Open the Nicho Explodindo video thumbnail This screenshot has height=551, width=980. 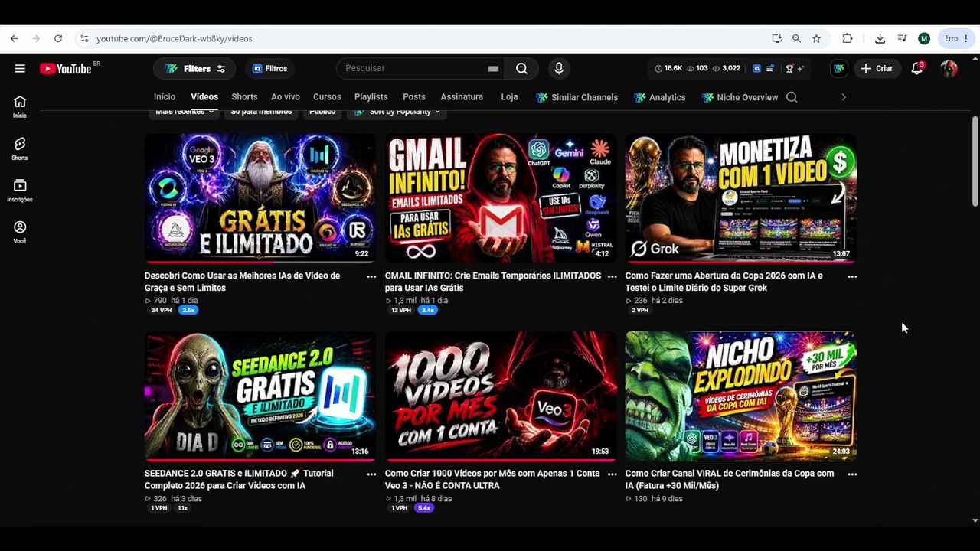741,396
